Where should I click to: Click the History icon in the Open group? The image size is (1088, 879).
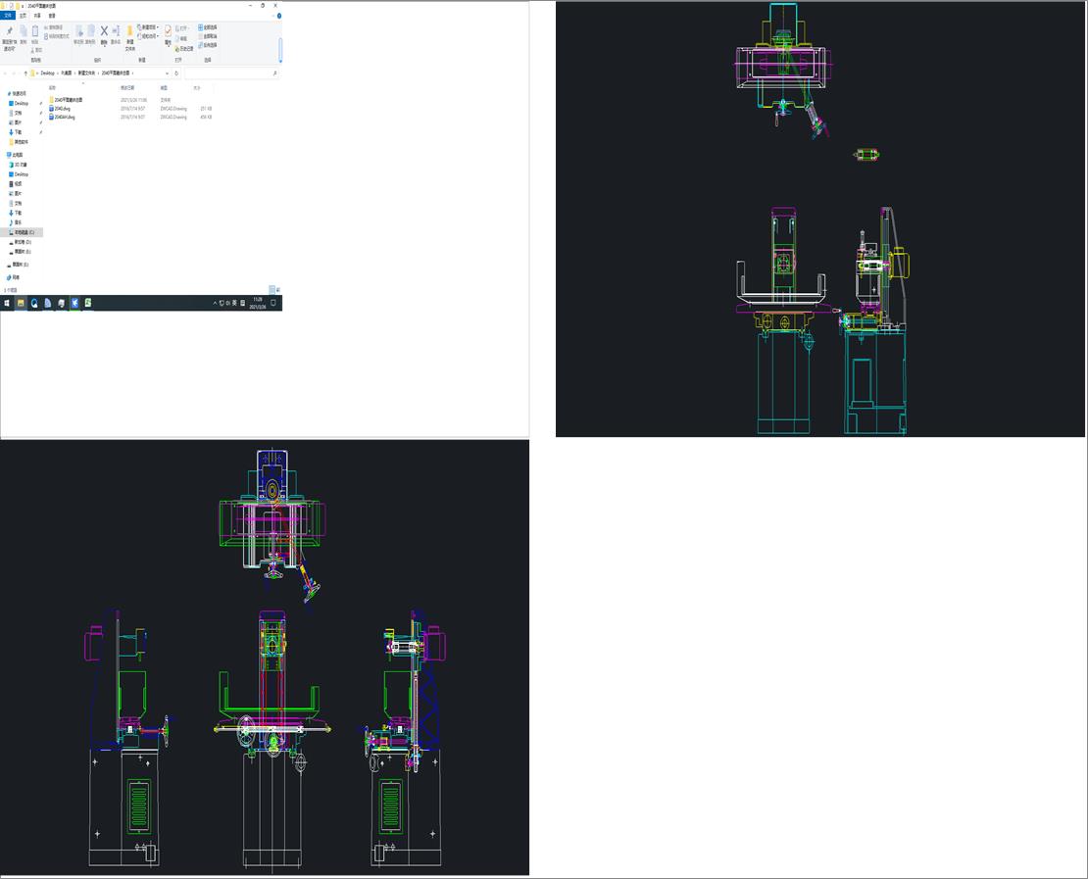(x=184, y=49)
